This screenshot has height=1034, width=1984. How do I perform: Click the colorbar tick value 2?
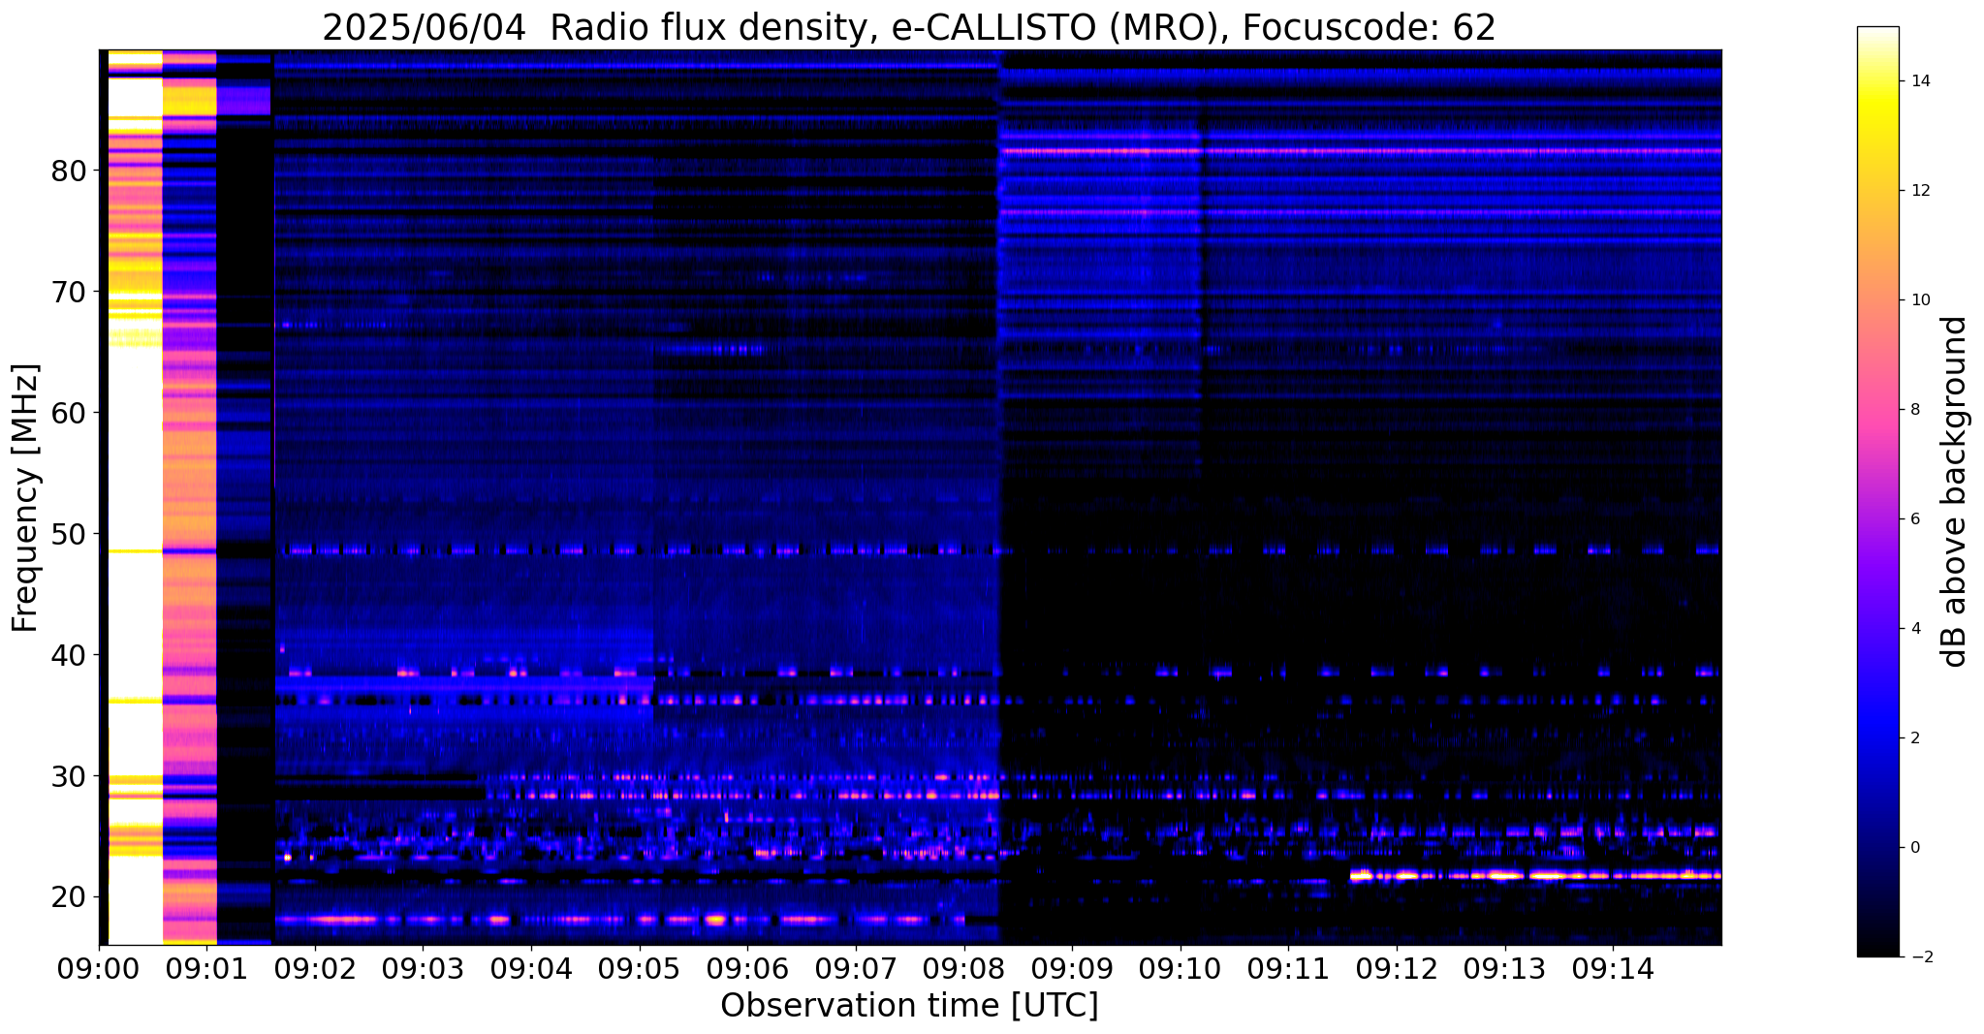tap(1914, 738)
